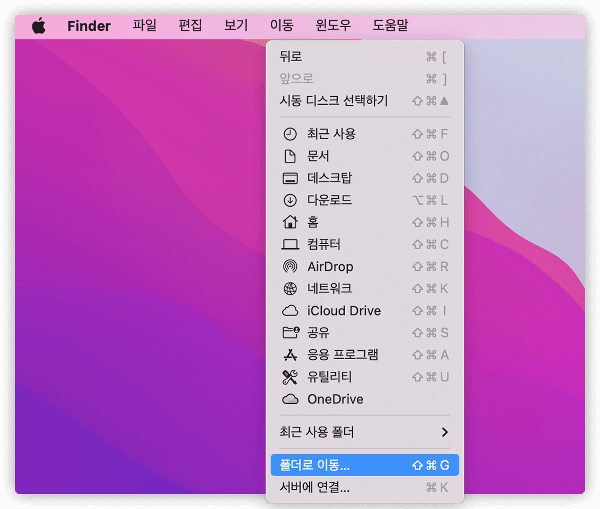Select the 다운로드 menu entry
The height and width of the screenshot is (509, 600).
(365, 200)
